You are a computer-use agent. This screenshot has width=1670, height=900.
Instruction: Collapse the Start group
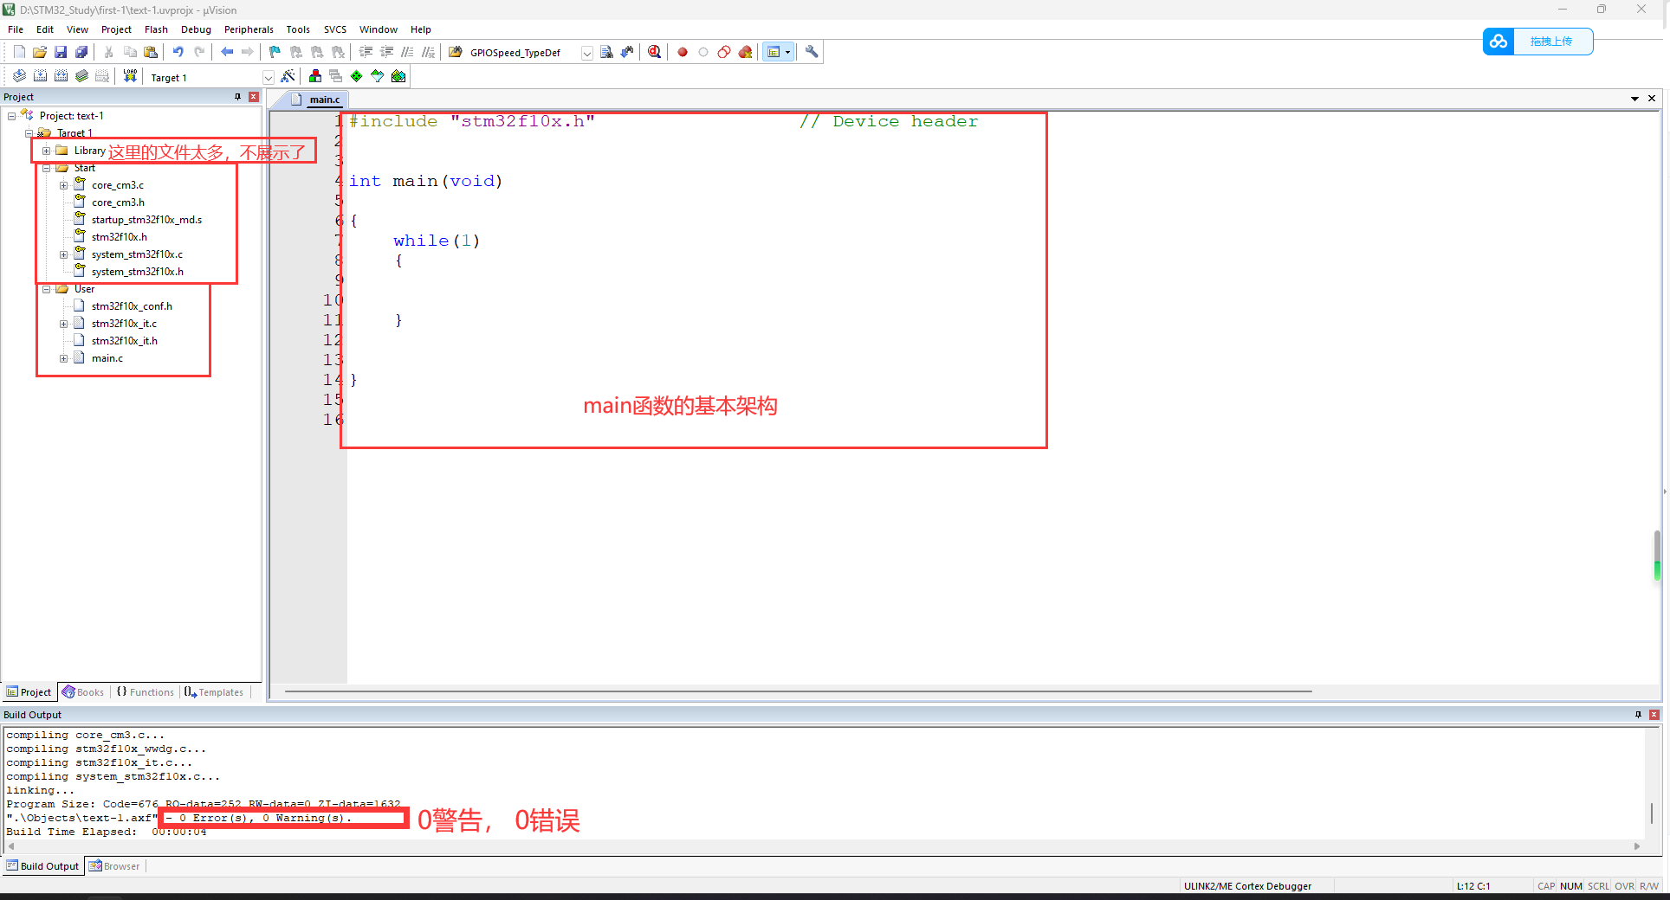point(47,168)
